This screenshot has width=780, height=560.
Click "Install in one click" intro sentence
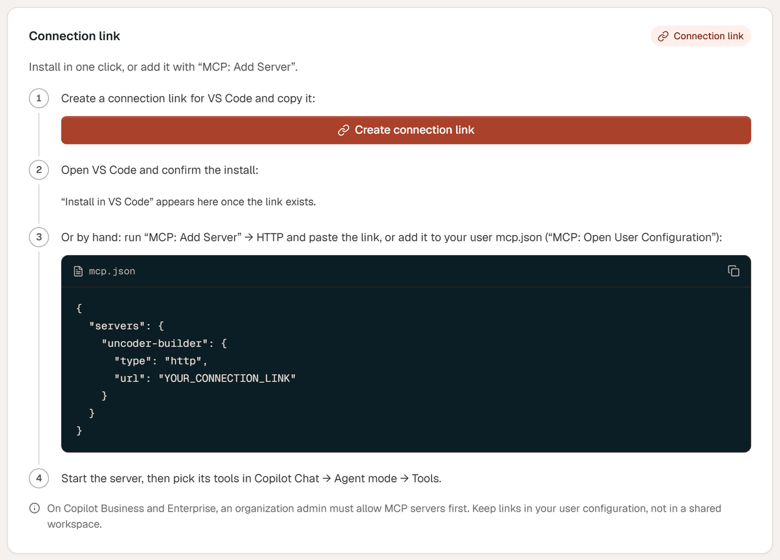tap(163, 67)
